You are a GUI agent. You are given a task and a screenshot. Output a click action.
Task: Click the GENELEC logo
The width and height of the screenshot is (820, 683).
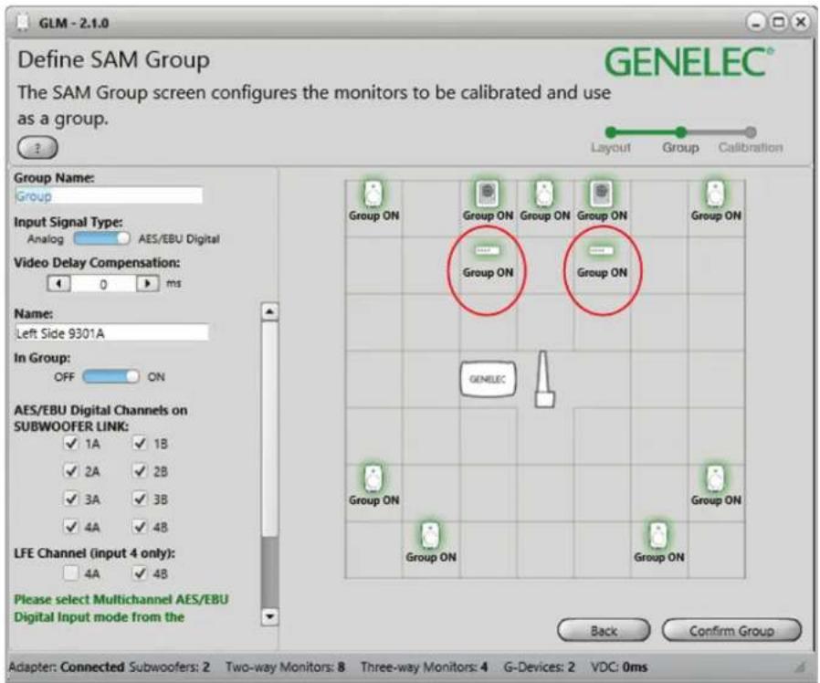click(689, 62)
